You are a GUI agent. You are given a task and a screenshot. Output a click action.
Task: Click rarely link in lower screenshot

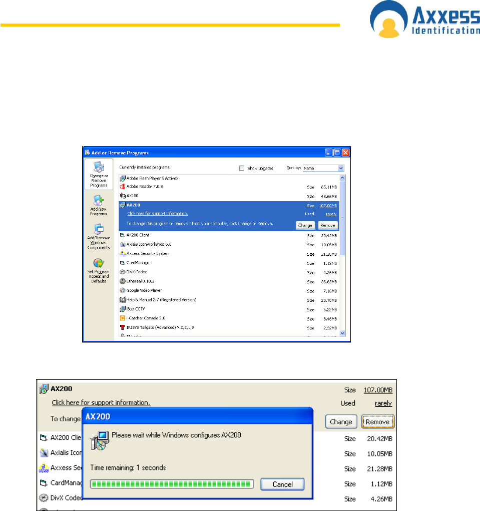[x=383, y=404]
